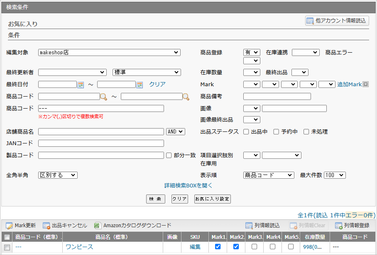The image size is (377, 255).
Task: Open the 商品登録 有 dropdown
Action: pyautogui.click(x=252, y=52)
